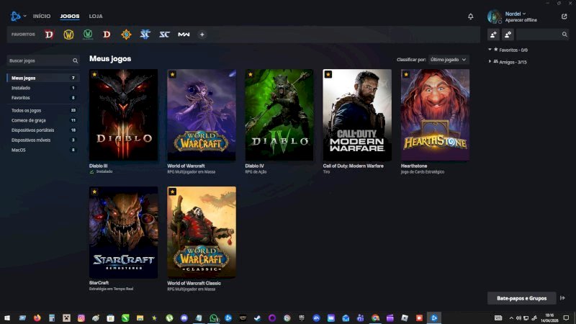Viewport: 576px width, 324px height.
Task: Open notifications with the bell icon
Action: click(471, 16)
